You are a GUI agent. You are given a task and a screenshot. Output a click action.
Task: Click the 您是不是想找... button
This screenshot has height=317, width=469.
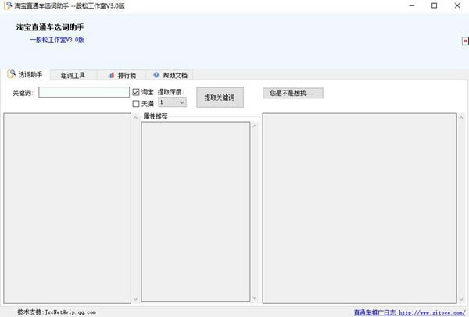[292, 93]
